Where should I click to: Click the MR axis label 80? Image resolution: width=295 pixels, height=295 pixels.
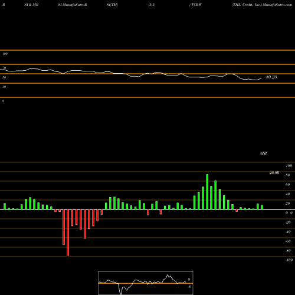(288, 175)
